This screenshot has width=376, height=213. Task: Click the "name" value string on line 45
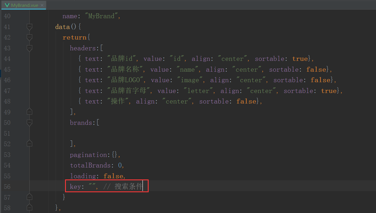(187, 69)
